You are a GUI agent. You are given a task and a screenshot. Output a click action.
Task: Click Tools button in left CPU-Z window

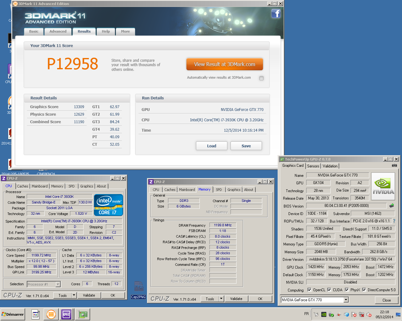[62, 295]
